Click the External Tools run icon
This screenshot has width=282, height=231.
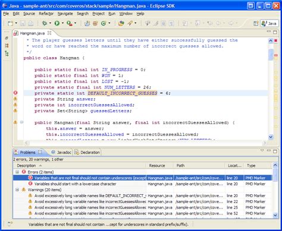70,23
